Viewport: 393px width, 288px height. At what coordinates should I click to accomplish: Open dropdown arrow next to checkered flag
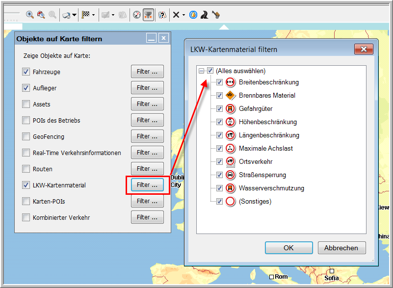pos(93,15)
